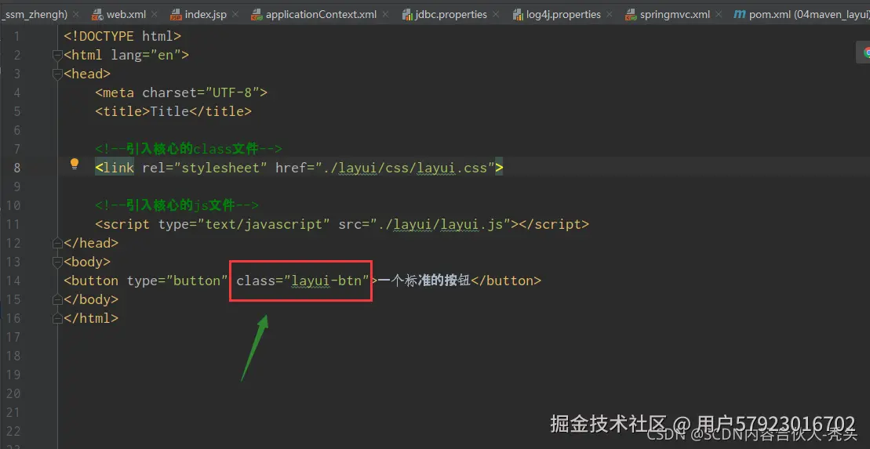Open the applicationContext.xml tab
This screenshot has width=870, height=449.
(322, 14)
